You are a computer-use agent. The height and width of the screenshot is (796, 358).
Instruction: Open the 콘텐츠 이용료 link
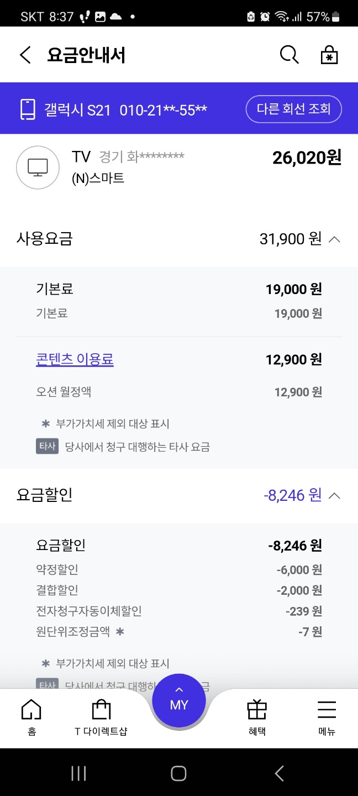(75, 359)
